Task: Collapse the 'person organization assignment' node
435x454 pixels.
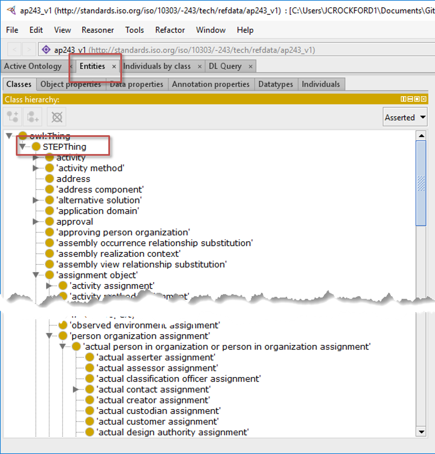Action: 49,336
